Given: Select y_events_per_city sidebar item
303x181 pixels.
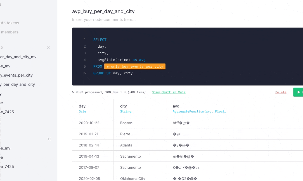Looking at the screenshot, I should pos(16,75).
